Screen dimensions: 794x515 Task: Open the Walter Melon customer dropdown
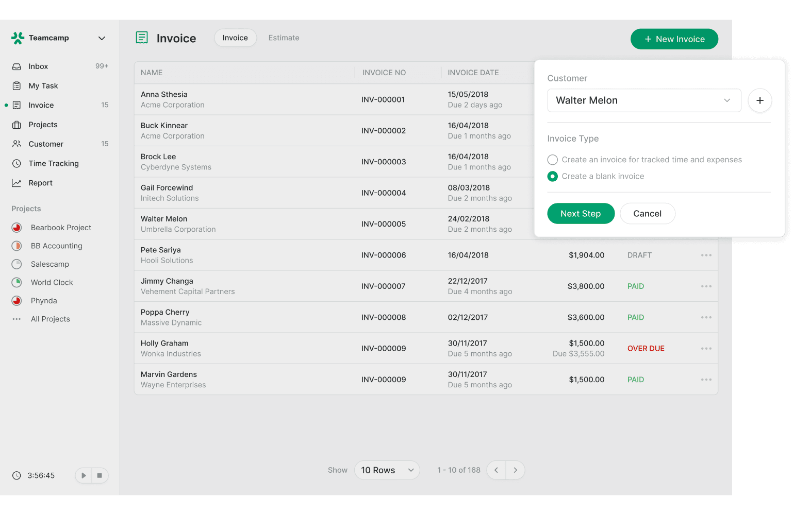(643, 100)
